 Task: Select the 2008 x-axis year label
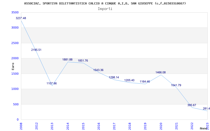[x=21, y=126]
